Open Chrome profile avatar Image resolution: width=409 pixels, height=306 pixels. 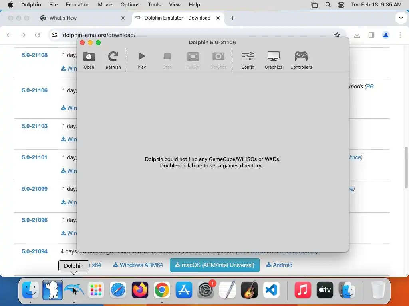[x=385, y=35]
